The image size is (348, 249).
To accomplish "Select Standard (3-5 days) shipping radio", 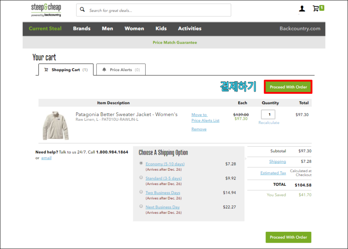I will pos(141,177).
